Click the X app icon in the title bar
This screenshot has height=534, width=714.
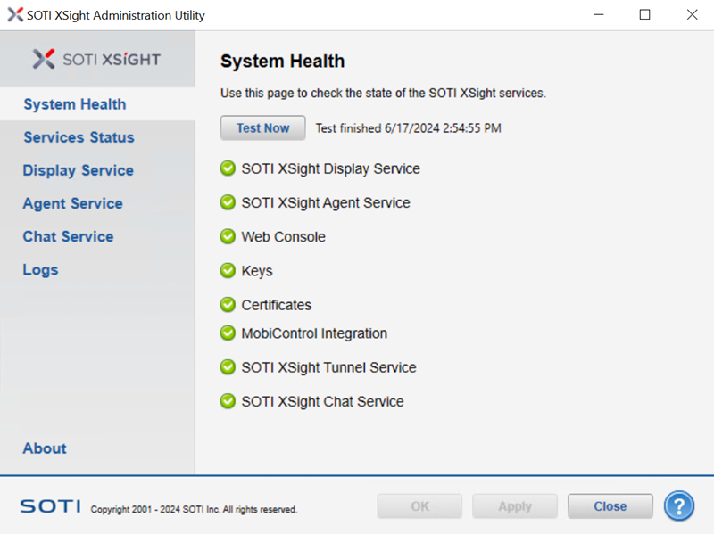[x=15, y=14]
